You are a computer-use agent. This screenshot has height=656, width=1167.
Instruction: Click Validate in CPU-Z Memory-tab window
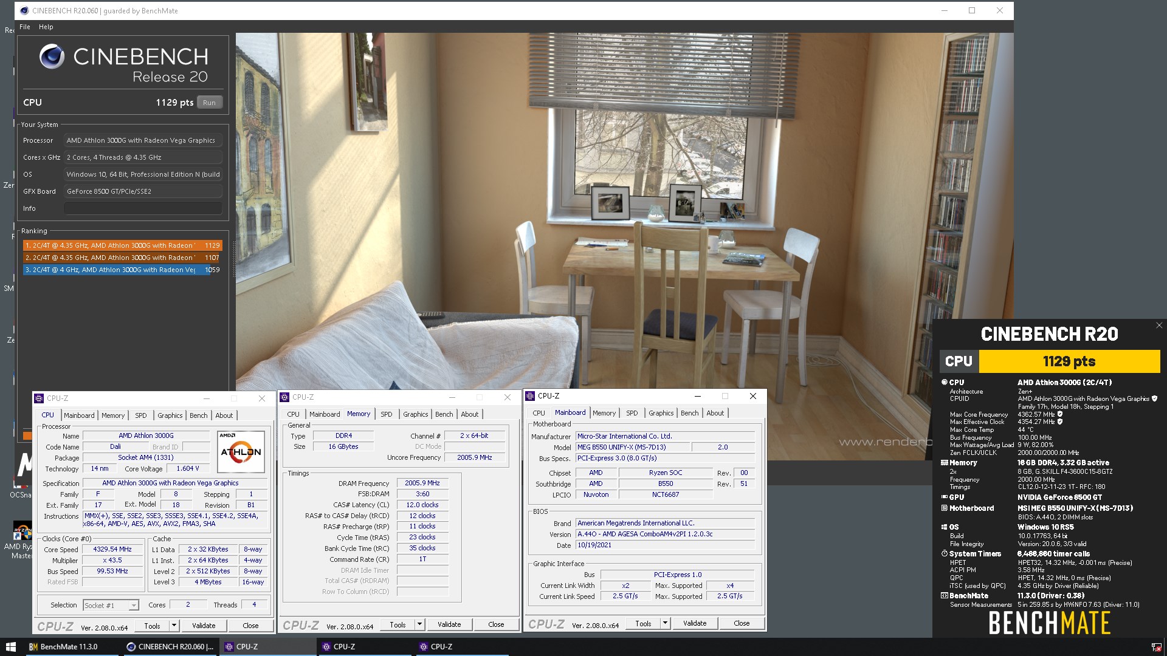(x=449, y=624)
